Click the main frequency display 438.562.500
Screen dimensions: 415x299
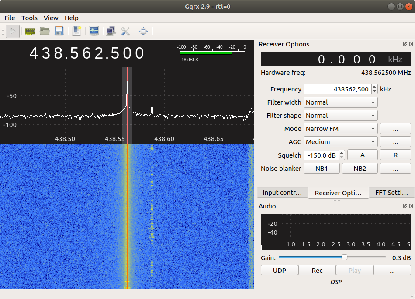[x=87, y=53]
